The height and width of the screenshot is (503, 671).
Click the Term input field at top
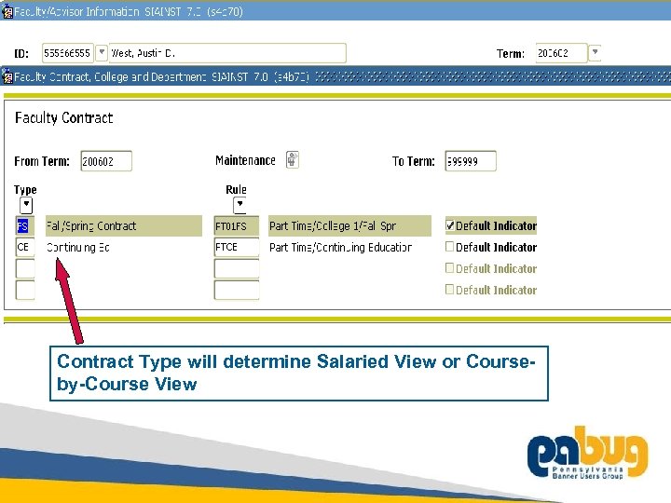tap(561, 53)
